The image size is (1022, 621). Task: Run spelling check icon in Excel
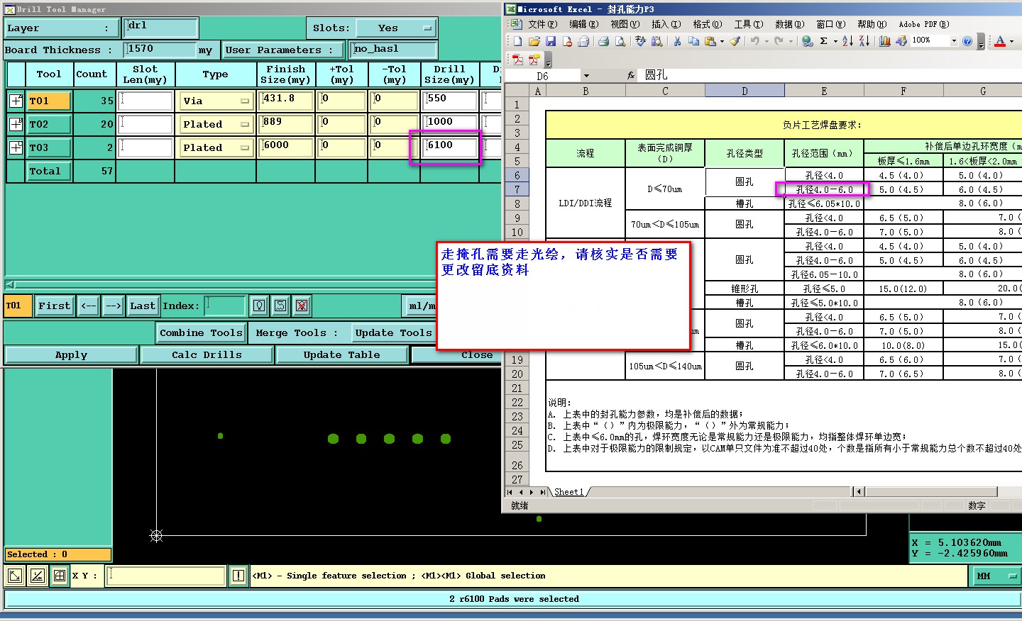point(640,41)
